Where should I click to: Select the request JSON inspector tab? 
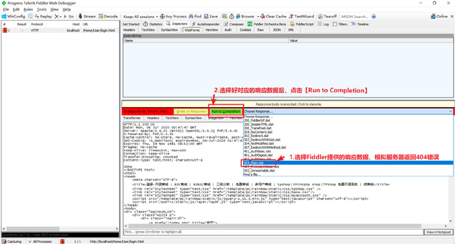click(x=277, y=30)
